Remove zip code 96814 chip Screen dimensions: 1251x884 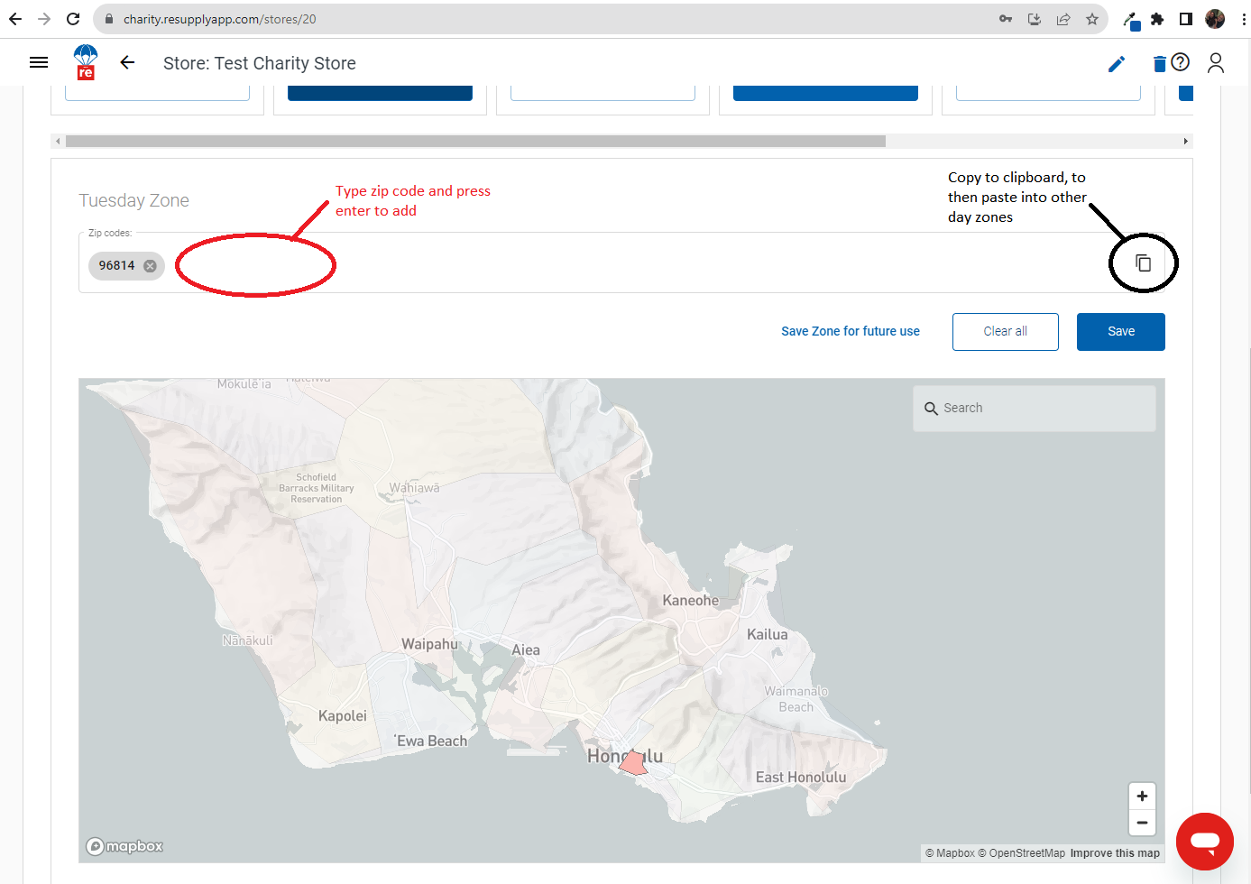point(151,266)
